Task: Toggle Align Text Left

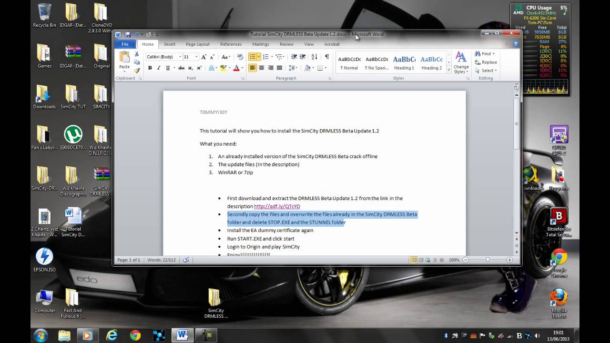Action: [253, 68]
